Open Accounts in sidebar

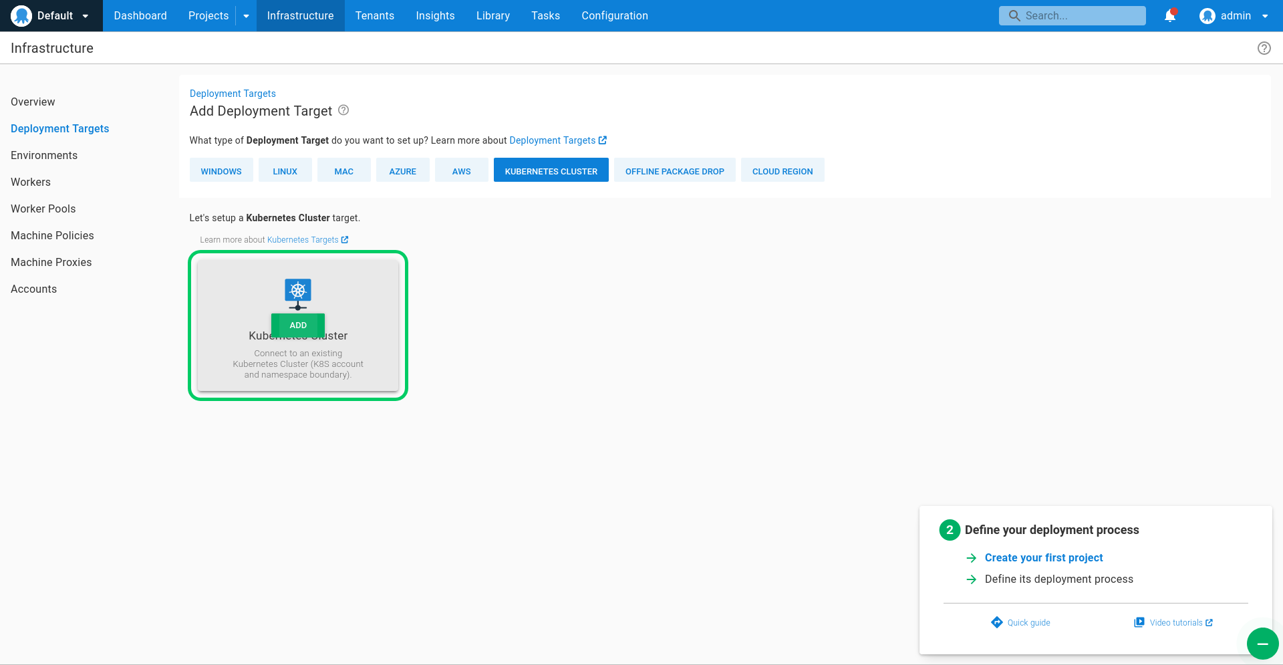[x=33, y=289]
